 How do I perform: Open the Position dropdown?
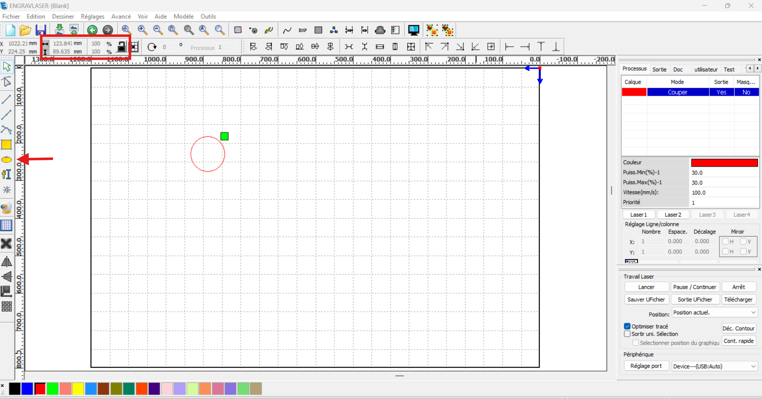tap(715, 312)
